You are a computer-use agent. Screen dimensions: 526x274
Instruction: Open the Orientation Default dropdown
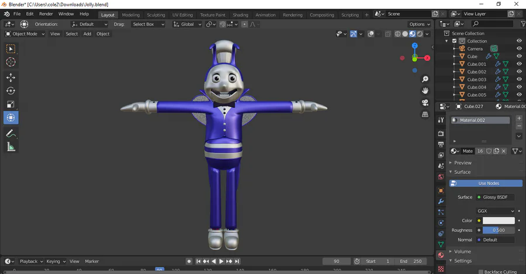coord(89,24)
